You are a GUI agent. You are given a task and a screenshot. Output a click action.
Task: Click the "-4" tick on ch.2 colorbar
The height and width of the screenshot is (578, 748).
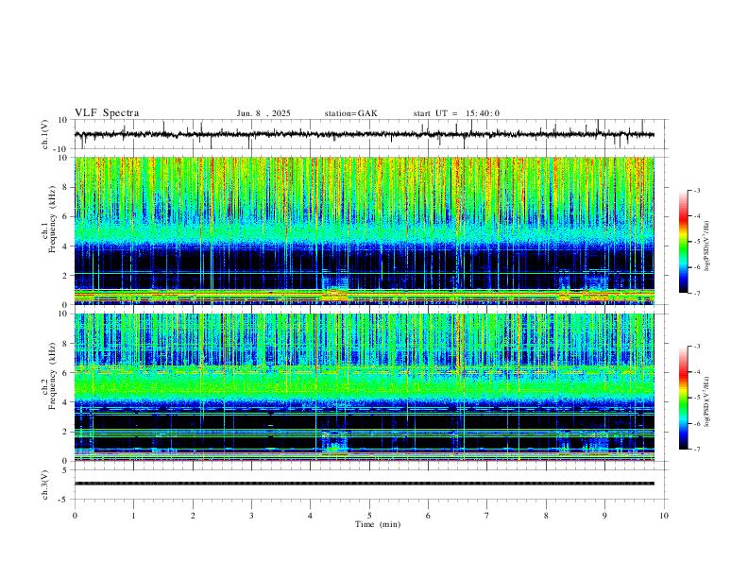click(696, 372)
